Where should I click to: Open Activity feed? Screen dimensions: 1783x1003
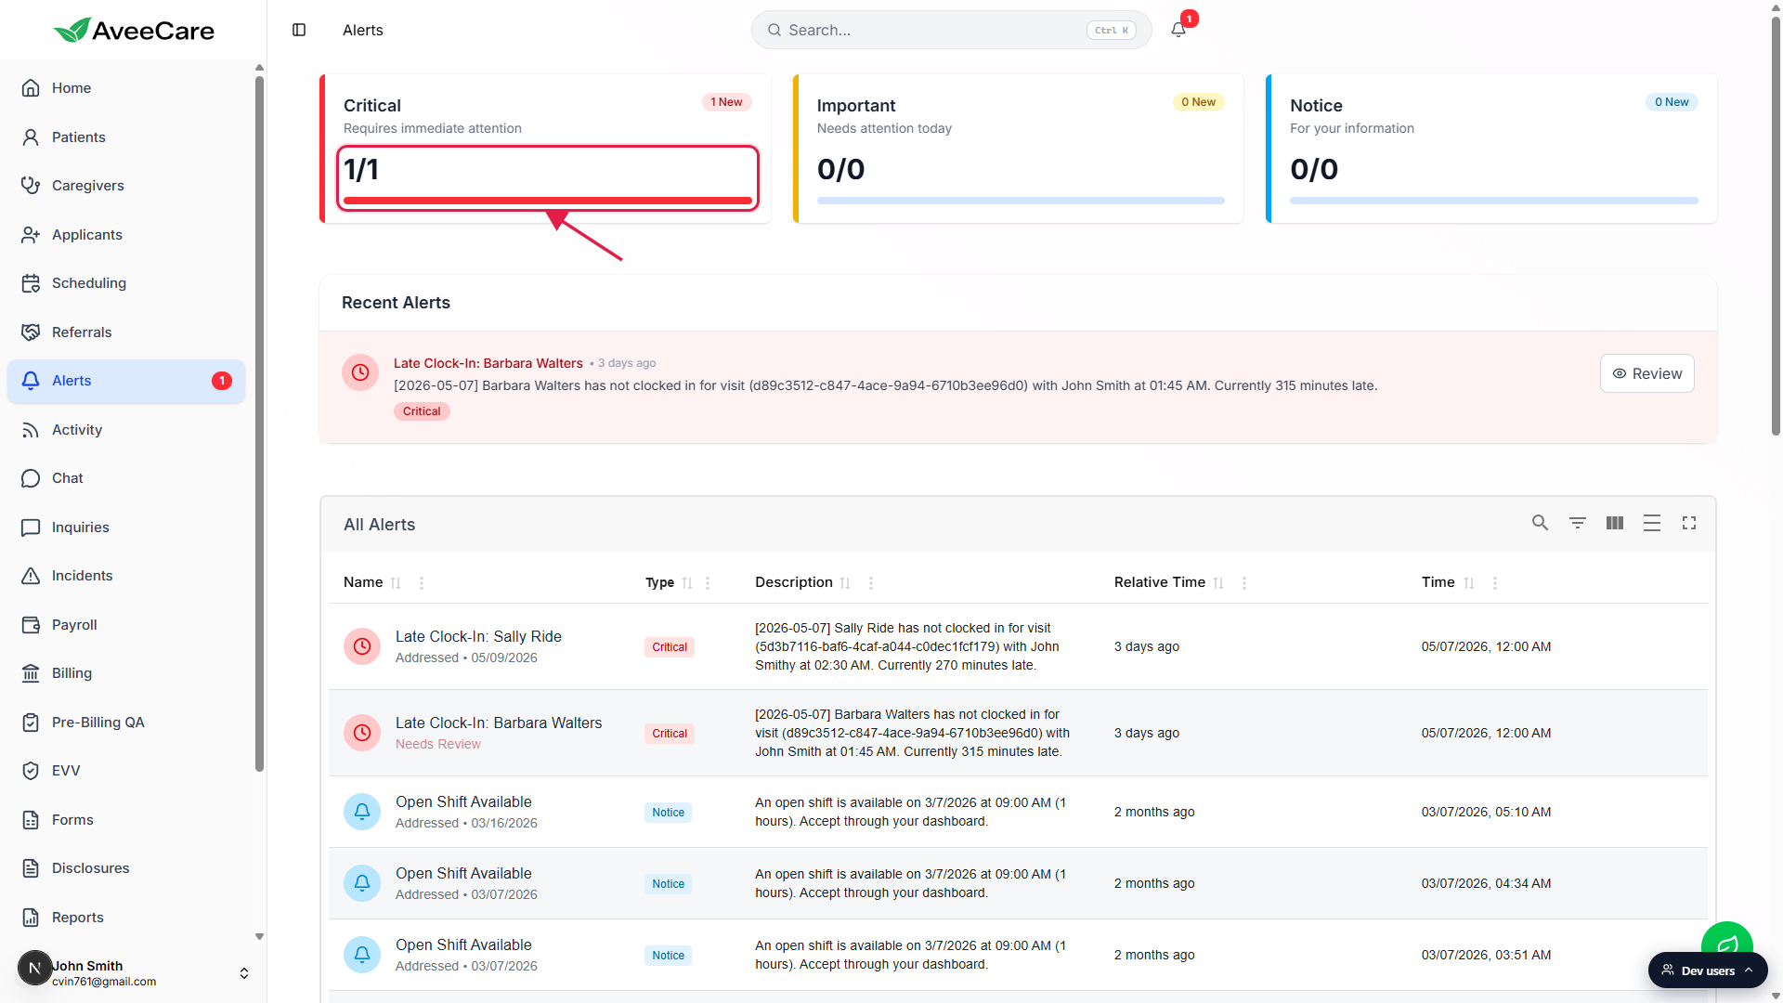click(x=126, y=430)
